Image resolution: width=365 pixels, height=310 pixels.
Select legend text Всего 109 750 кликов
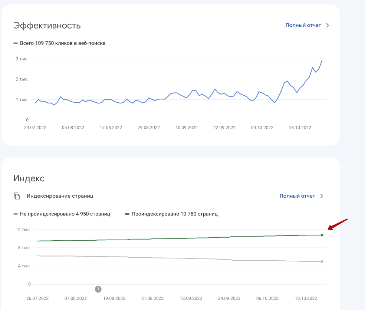point(62,43)
